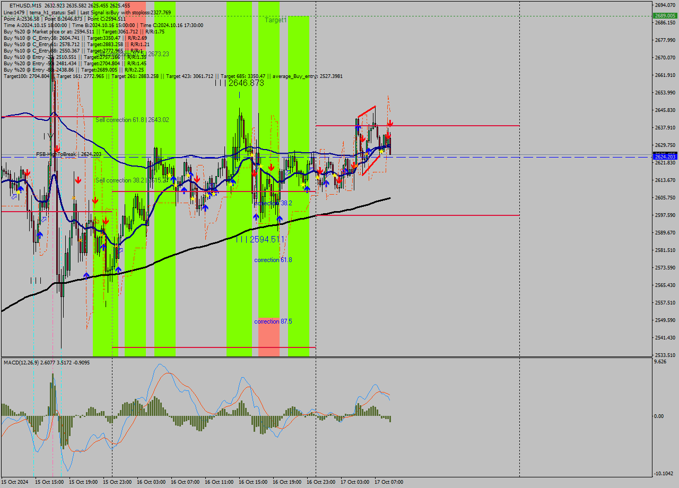Click the red correction 87.5 zone rectangle
Image resolution: width=679 pixels, height=488 pixels.
point(269,337)
